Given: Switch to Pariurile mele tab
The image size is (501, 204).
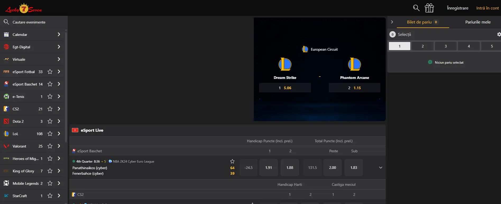Looking at the screenshot, I should 478,22.
